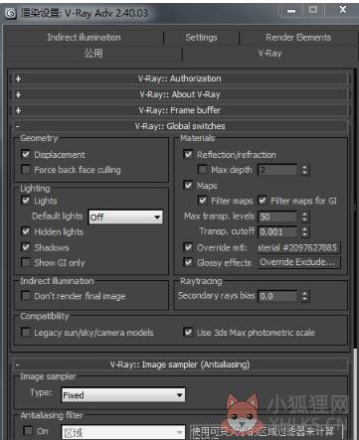Toggle the Glossy effects checkbox

[188, 262]
